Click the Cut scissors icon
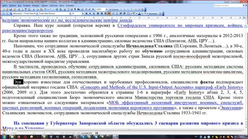Screen dimensions: 248x139 tap(34, 9)
